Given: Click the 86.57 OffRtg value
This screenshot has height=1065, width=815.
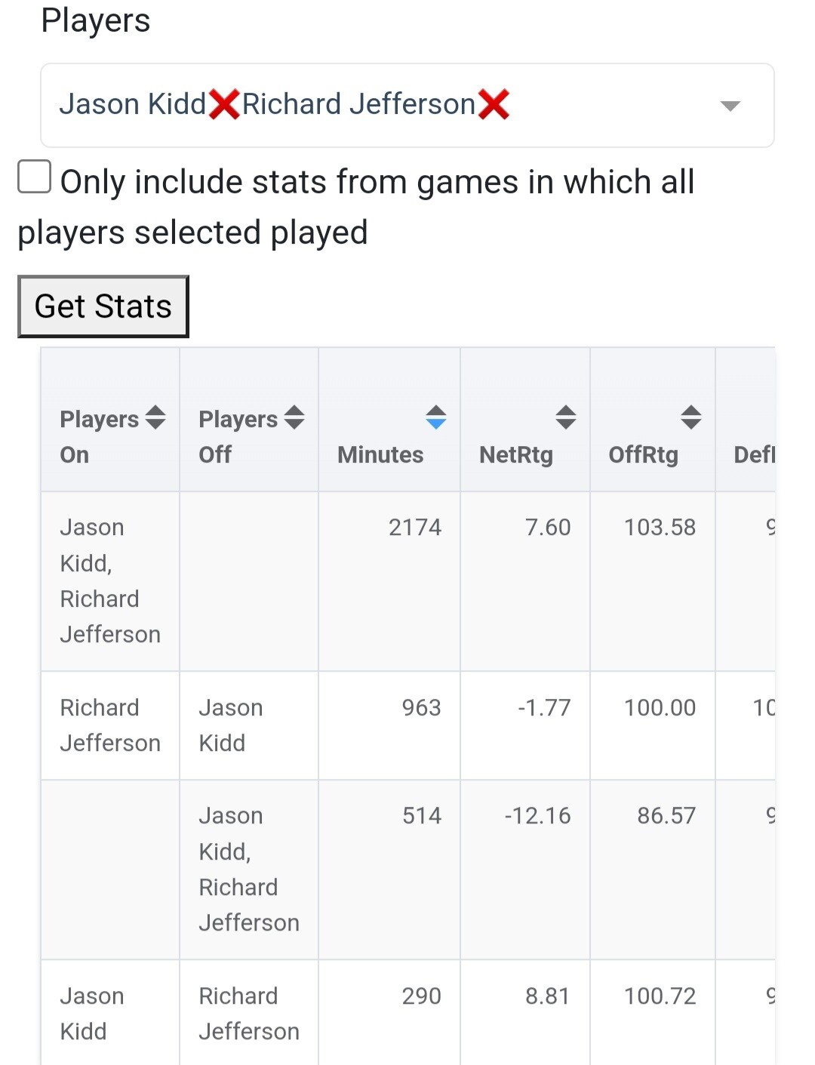Looking at the screenshot, I should coord(666,816).
